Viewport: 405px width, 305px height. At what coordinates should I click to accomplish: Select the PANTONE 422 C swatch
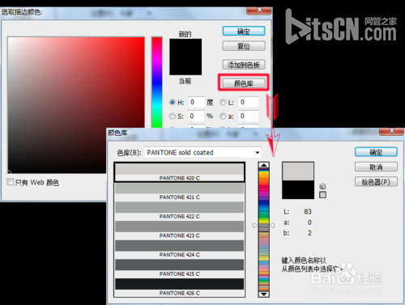point(180,210)
